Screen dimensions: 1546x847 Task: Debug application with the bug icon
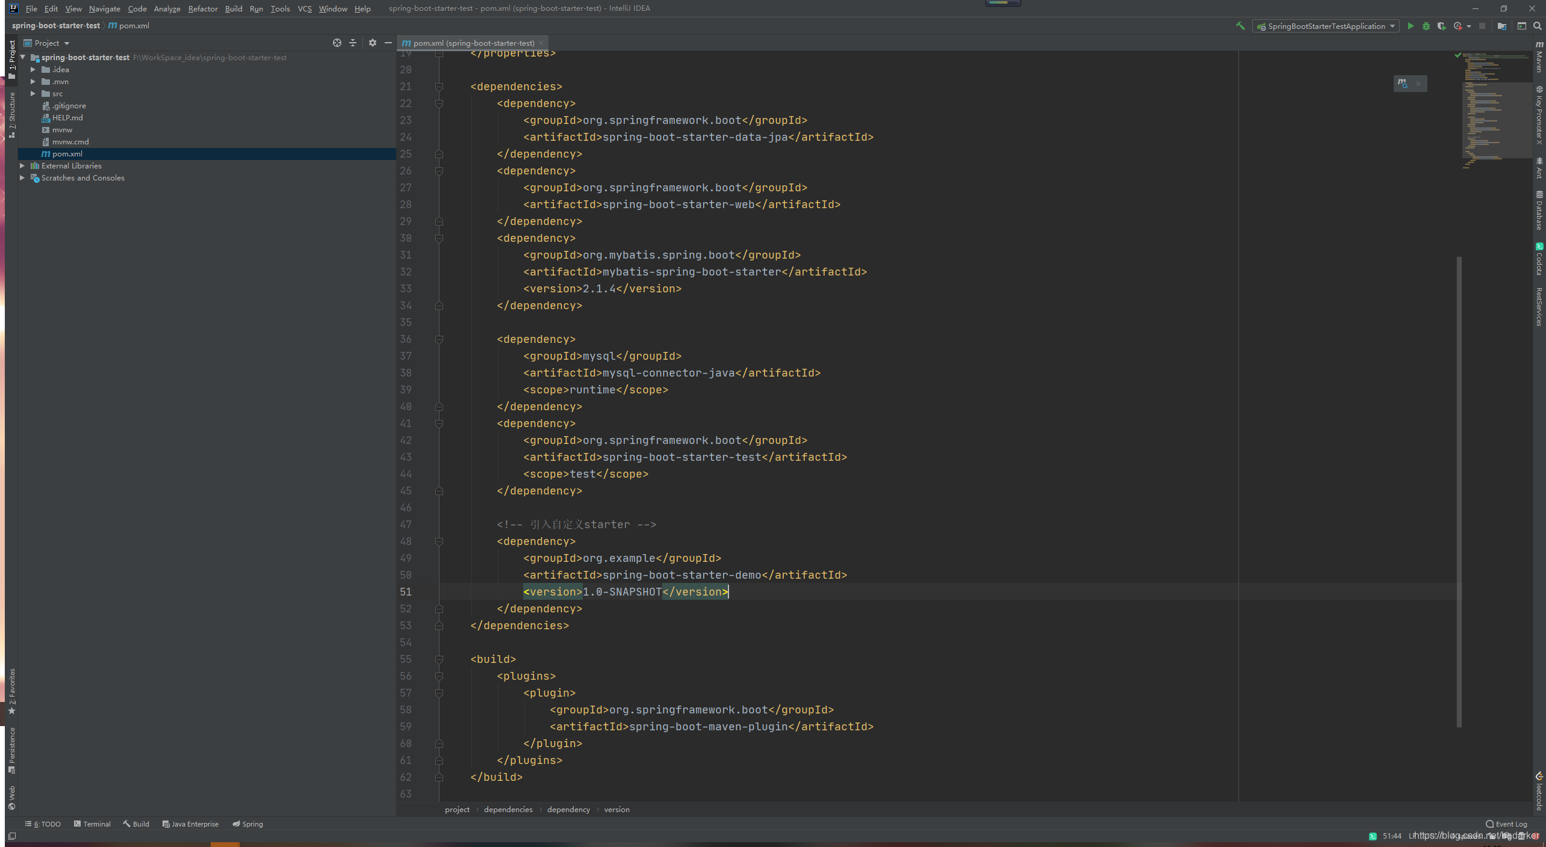point(1426,26)
